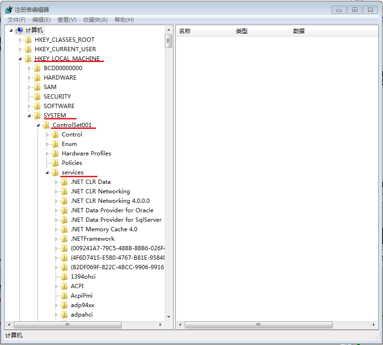Image resolution: width=383 pixels, height=345 pixels.
Task: Click the 数据 column header
Action: click(x=334, y=31)
